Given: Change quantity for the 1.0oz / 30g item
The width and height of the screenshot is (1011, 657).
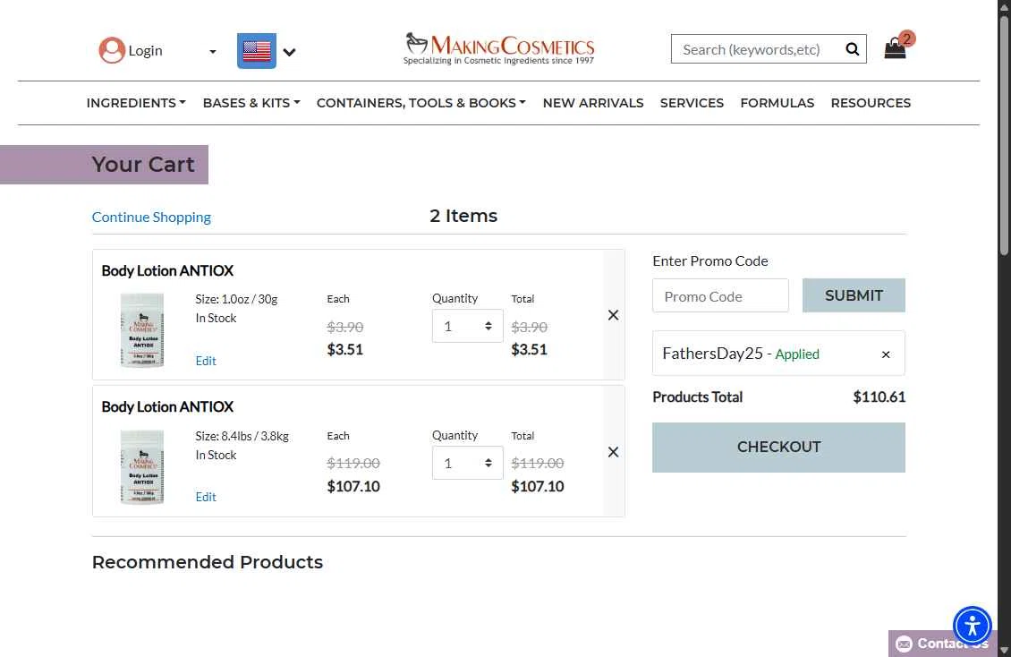Looking at the screenshot, I should coord(467,326).
